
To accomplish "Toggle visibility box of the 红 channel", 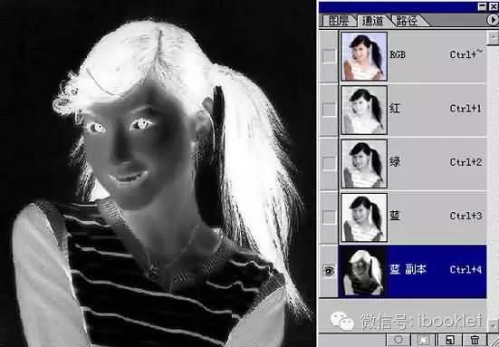I will pyautogui.click(x=329, y=110).
